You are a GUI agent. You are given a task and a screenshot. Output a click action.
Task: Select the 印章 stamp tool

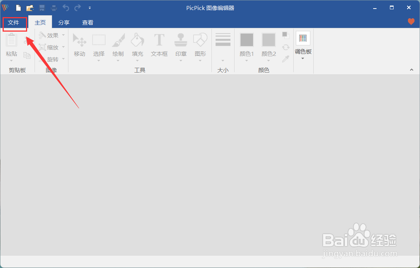[x=181, y=45]
